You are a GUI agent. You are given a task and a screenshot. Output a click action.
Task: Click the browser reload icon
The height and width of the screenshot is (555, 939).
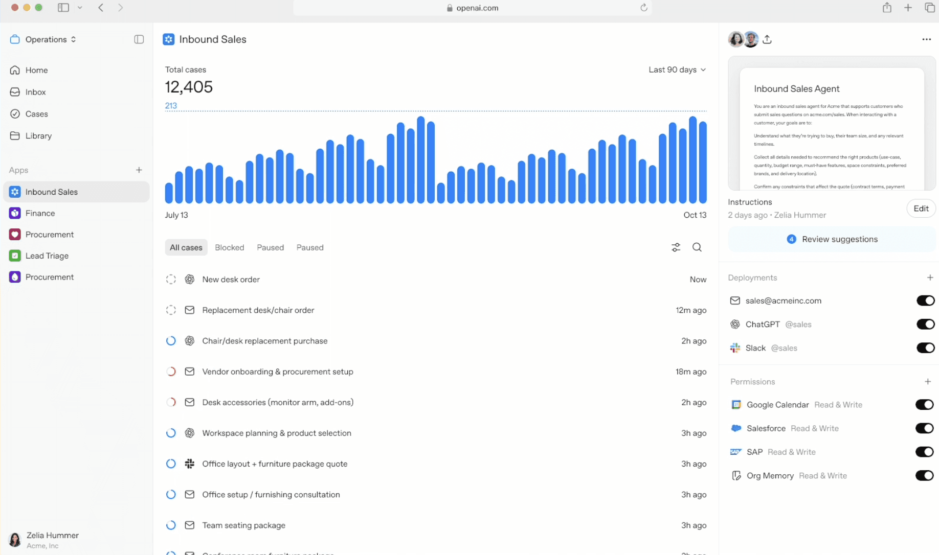[x=644, y=8]
